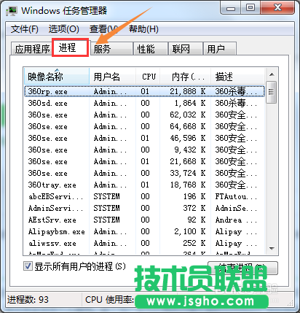The width and height of the screenshot is (300, 313).
Task: Click the CPU 使用率 status bar entry
Action: click(109, 299)
